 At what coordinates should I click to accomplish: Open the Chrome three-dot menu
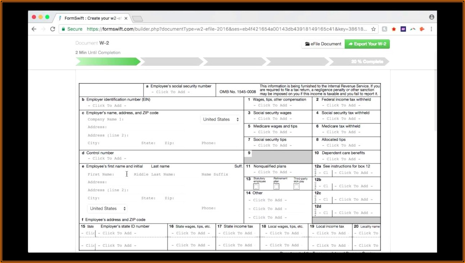(431, 29)
